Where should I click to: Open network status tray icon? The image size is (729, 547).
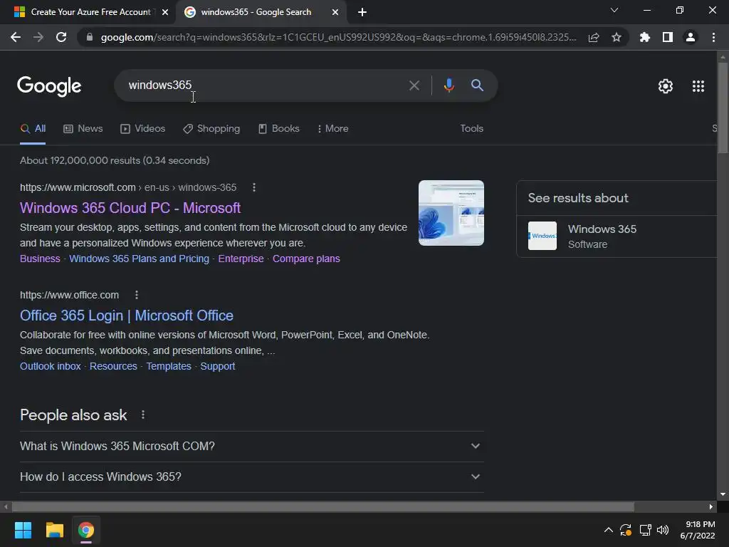pos(645,530)
